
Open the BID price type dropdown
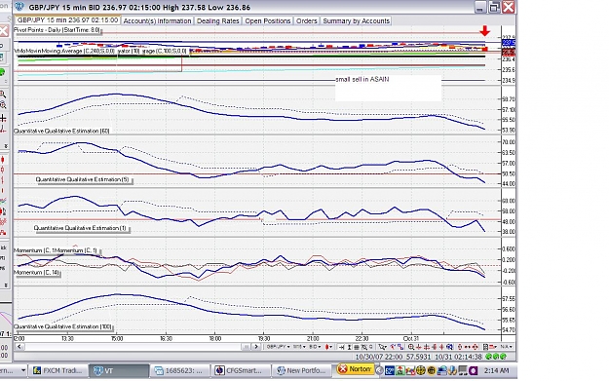click(x=315, y=347)
